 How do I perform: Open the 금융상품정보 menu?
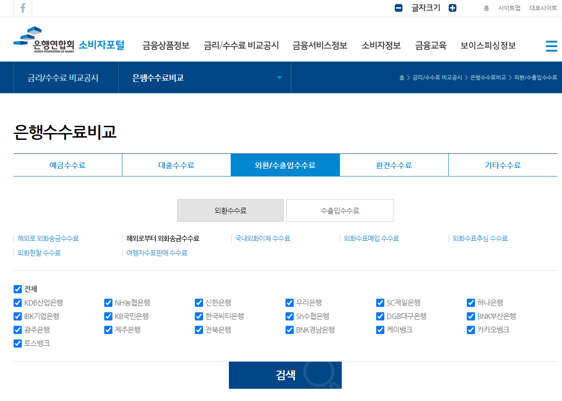(165, 46)
